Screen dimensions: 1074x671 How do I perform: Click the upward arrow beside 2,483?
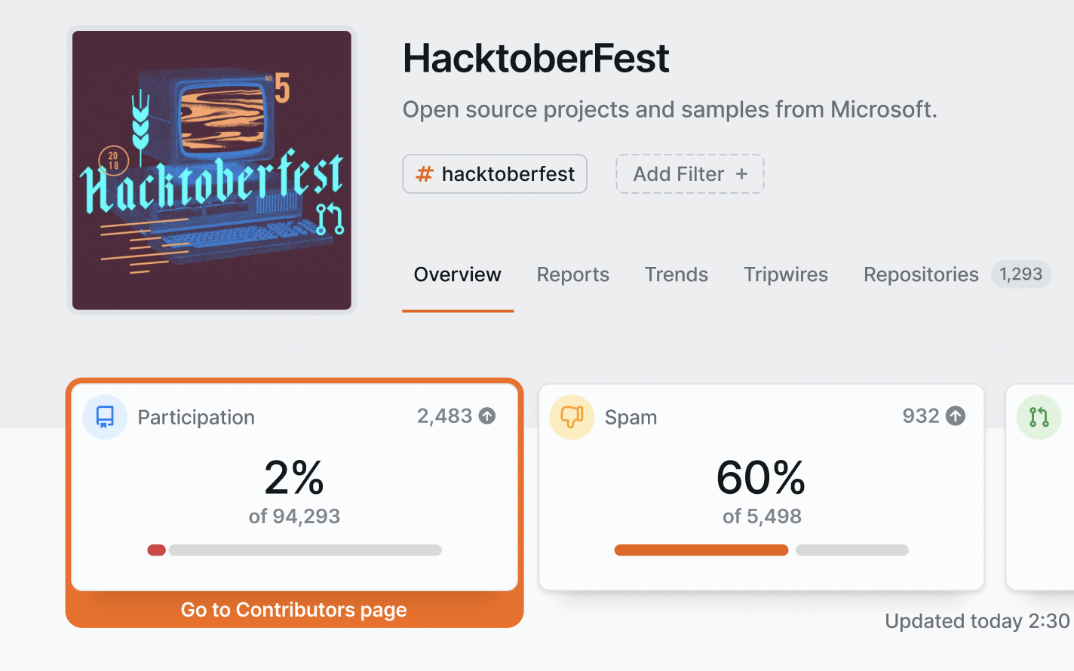pyautogui.click(x=488, y=415)
